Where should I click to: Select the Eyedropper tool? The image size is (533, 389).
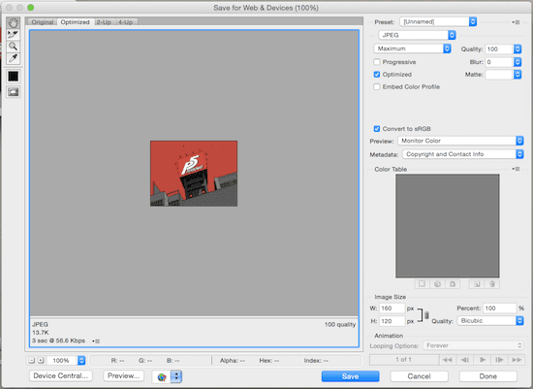[x=14, y=58]
